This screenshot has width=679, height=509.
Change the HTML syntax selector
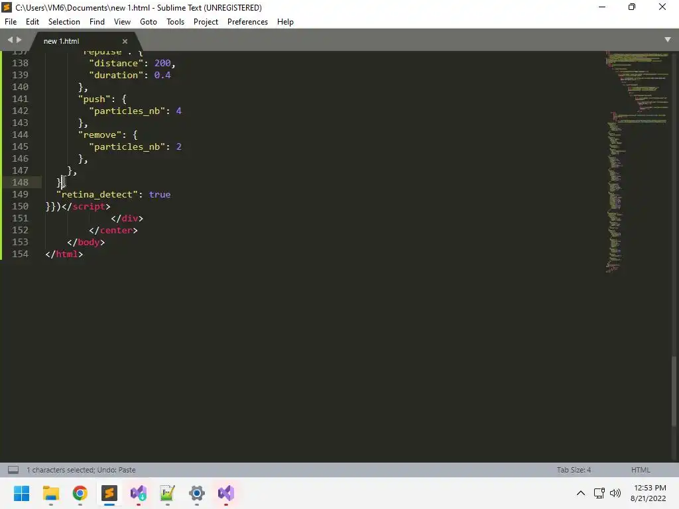pyautogui.click(x=641, y=470)
